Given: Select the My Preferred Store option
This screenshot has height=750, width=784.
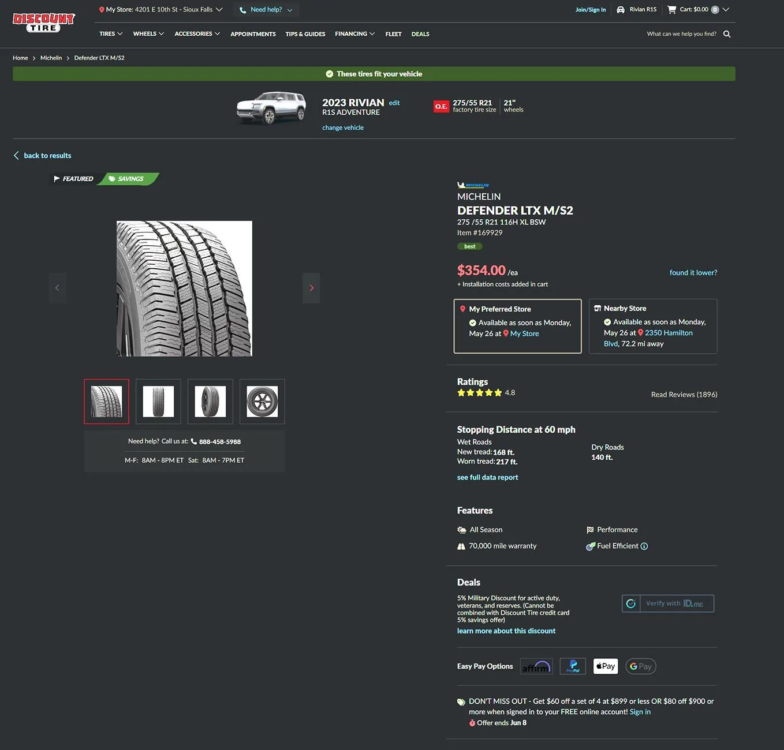Looking at the screenshot, I should [518, 326].
